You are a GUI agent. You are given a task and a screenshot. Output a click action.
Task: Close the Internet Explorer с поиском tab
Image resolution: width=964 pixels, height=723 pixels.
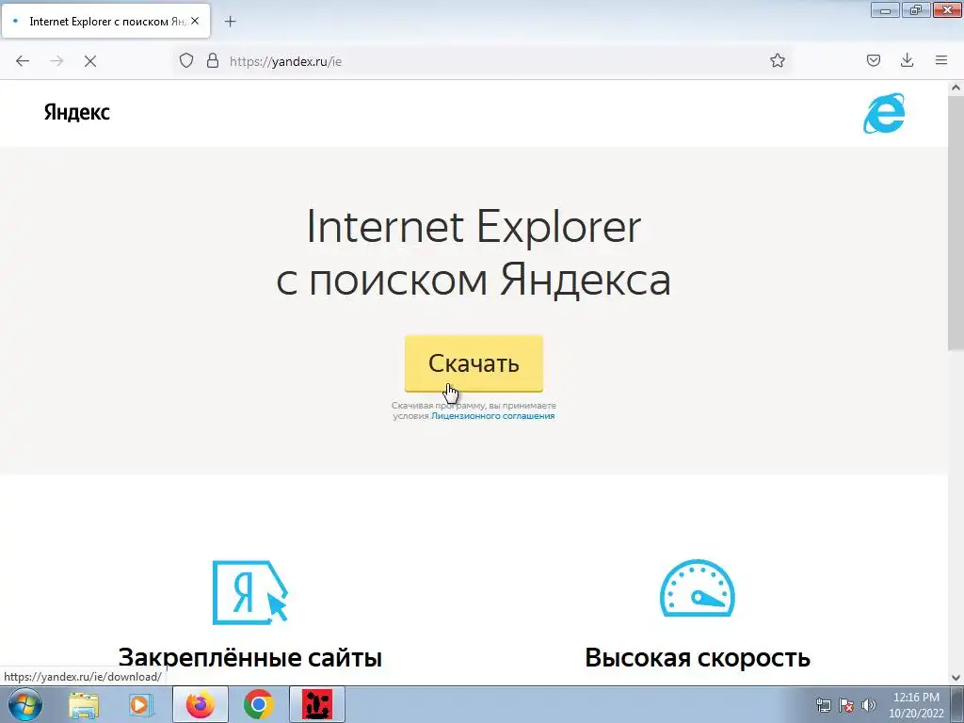point(195,21)
